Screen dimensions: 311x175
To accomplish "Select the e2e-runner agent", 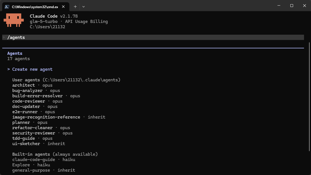I will pos(34,112).
